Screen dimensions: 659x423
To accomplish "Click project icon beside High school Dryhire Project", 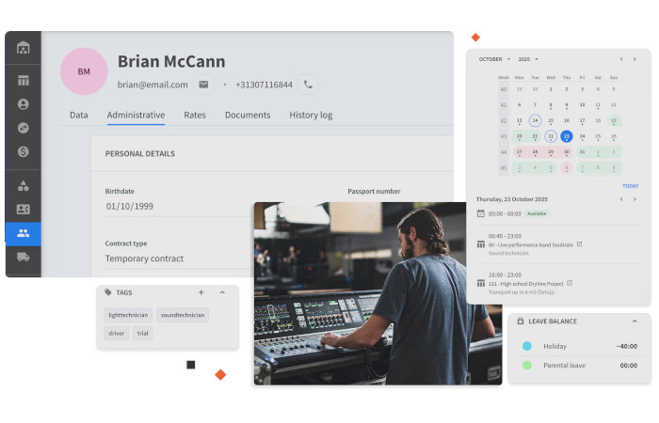I will click(481, 283).
